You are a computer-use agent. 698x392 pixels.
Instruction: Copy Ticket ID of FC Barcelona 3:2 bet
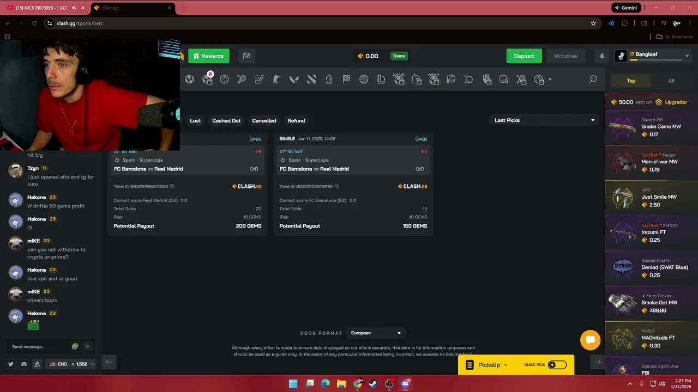click(x=337, y=186)
